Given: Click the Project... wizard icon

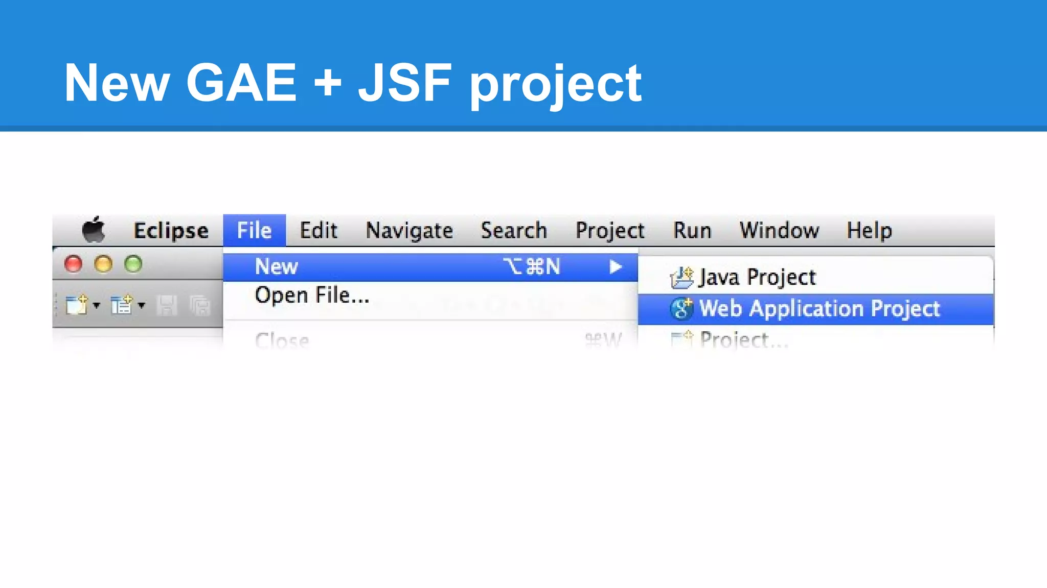Looking at the screenshot, I should pyautogui.click(x=682, y=339).
